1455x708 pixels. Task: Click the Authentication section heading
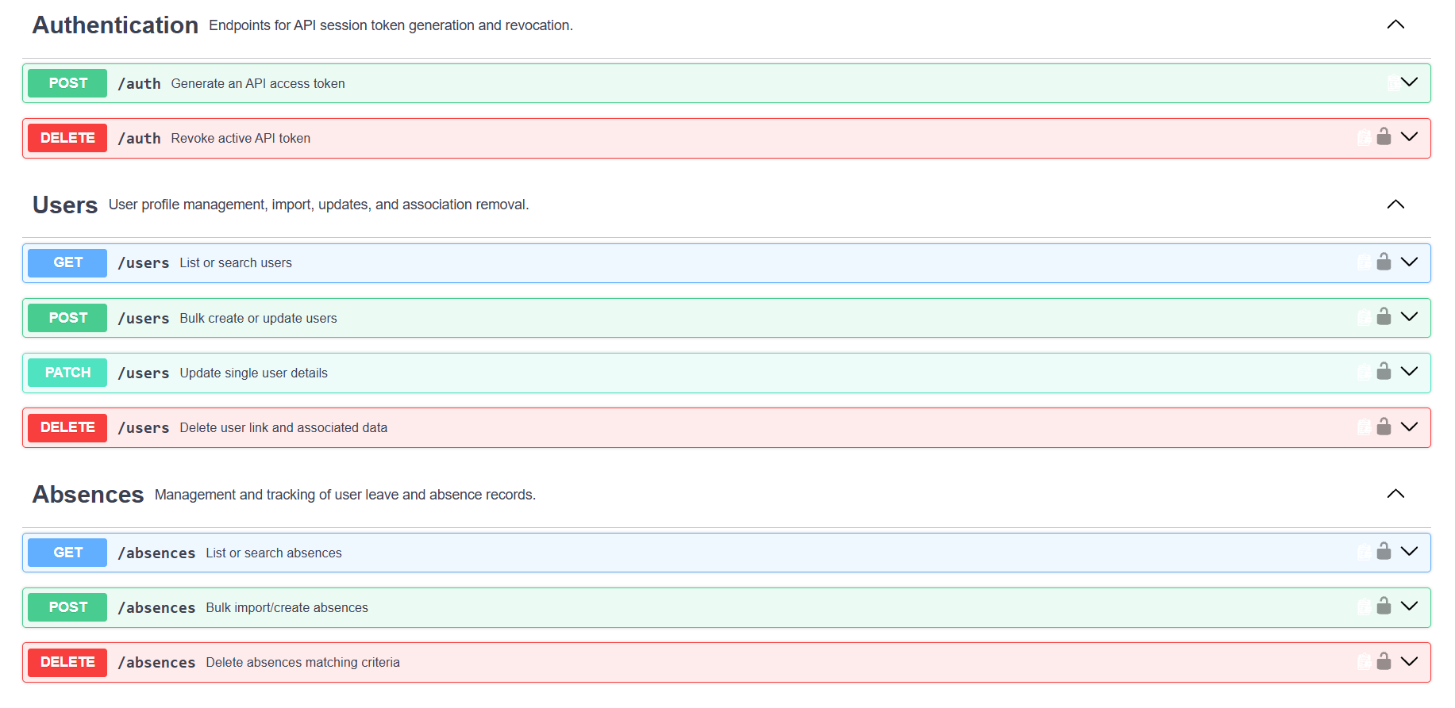pyautogui.click(x=115, y=25)
